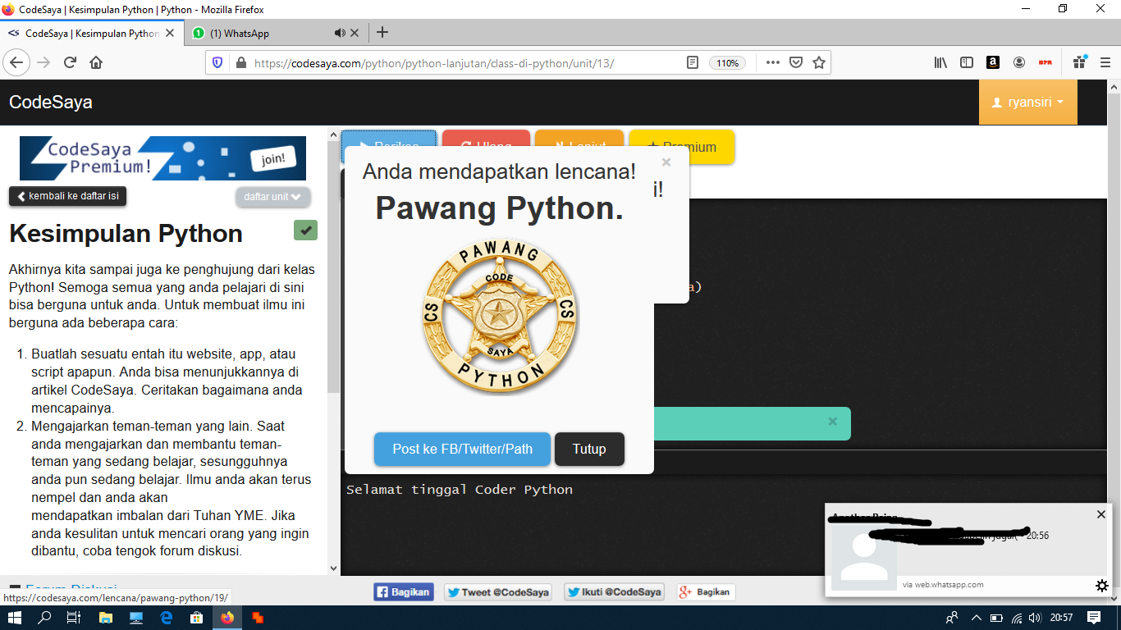This screenshot has width=1121, height=630.
Task: Open the orange Office taskbar icon
Action: coord(258,618)
